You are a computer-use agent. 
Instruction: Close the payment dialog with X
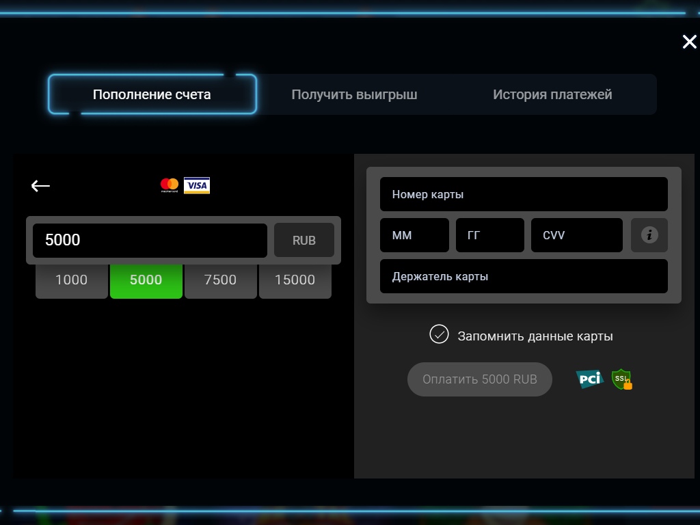click(x=689, y=42)
